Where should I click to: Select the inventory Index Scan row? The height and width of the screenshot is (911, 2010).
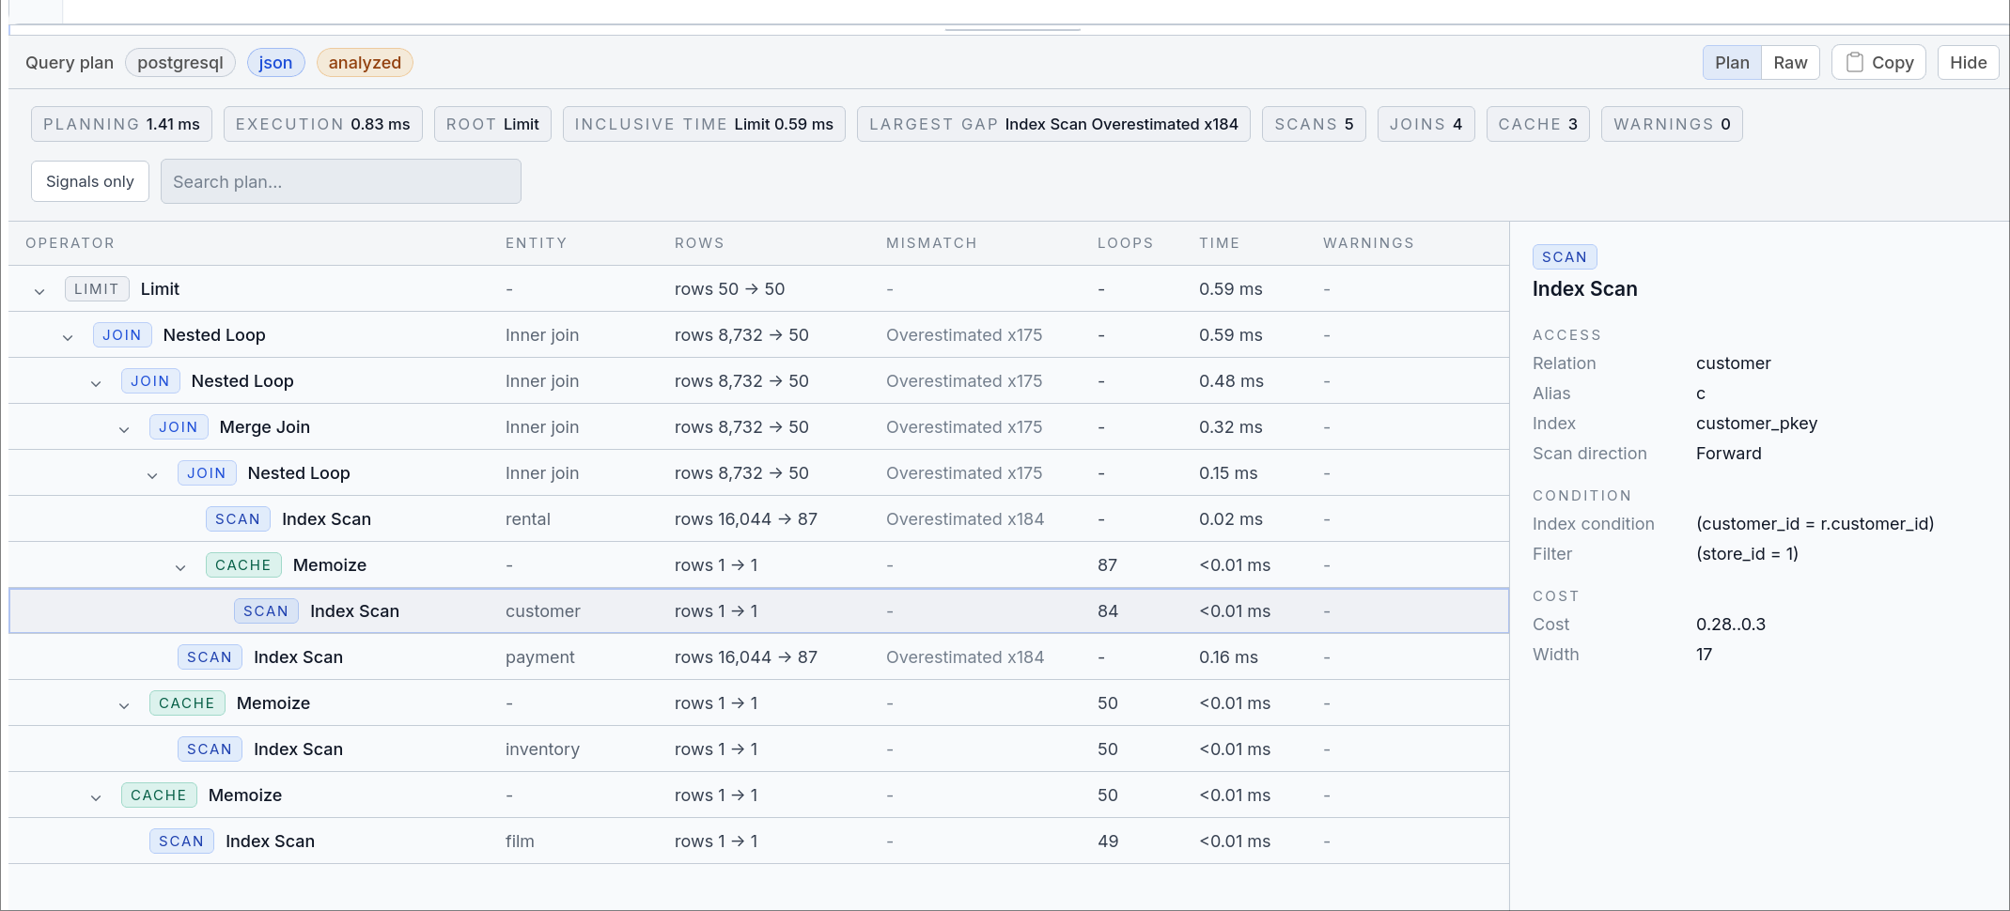758,749
